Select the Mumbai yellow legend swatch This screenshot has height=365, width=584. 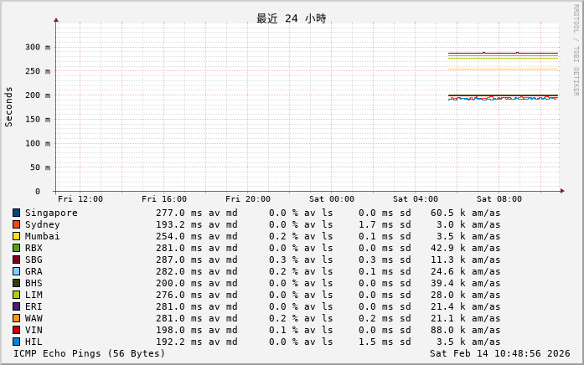click(x=16, y=236)
